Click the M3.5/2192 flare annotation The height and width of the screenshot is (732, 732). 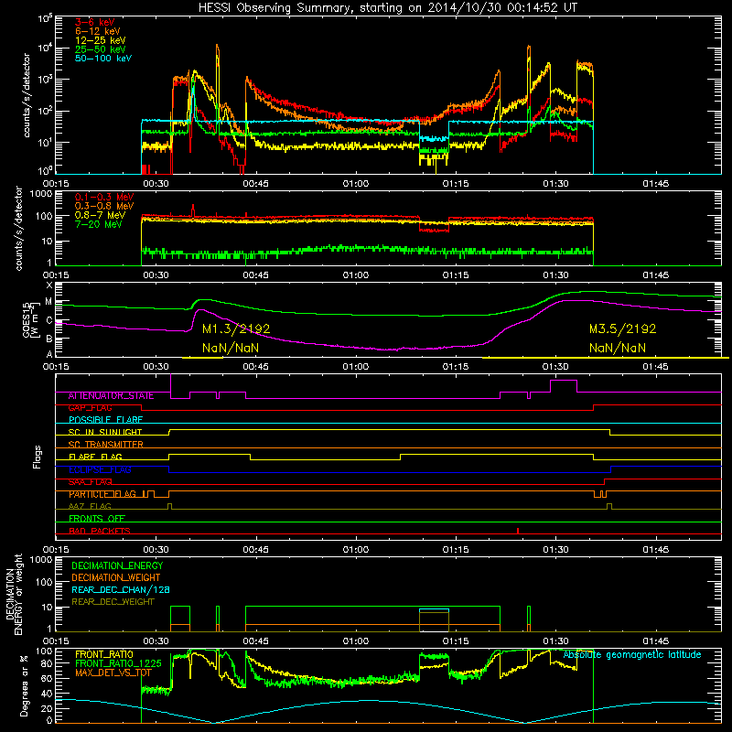(x=623, y=328)
